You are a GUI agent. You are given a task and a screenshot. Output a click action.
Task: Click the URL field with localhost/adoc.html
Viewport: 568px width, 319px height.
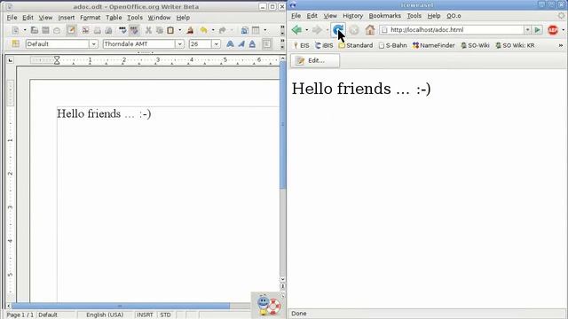coord(452,30)
